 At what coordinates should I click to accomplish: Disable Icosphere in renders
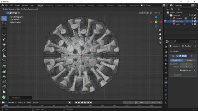pos(195,21)
